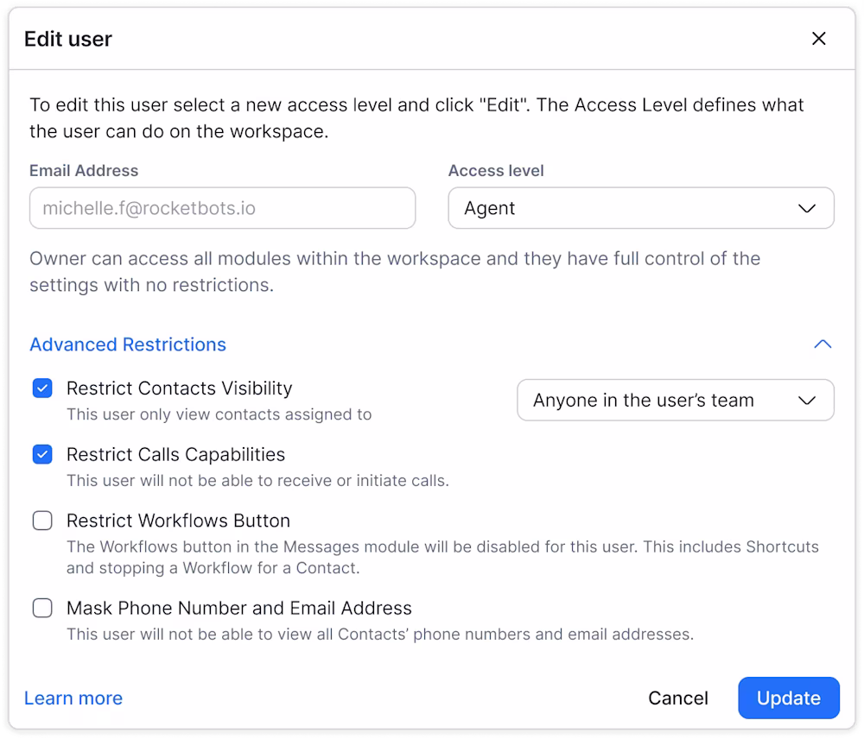Open the Learn more link
The image size is (864, 739).
pos(73,698)
